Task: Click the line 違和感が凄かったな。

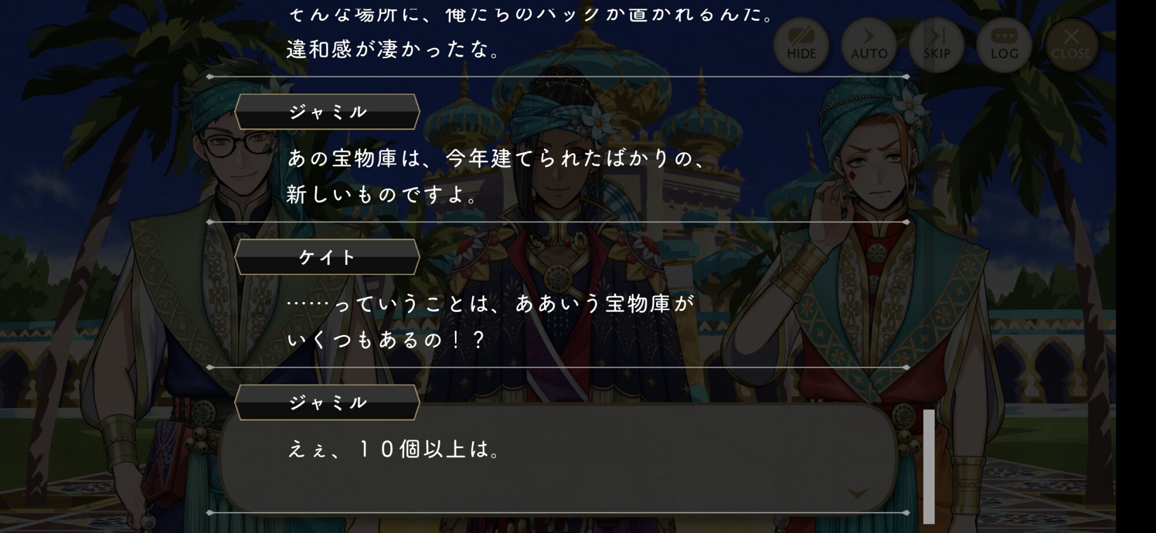Action: coord(394,50)
